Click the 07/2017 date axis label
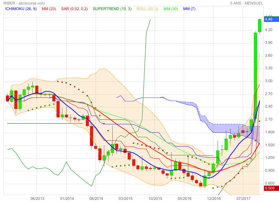The height and width of the screenshot is (202, 279). click(243, 199)
